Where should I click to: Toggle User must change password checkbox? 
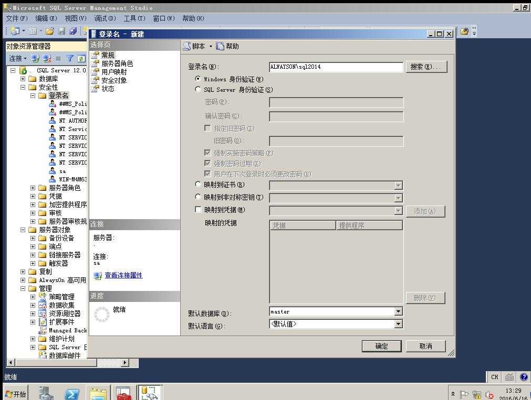[208, 174]
